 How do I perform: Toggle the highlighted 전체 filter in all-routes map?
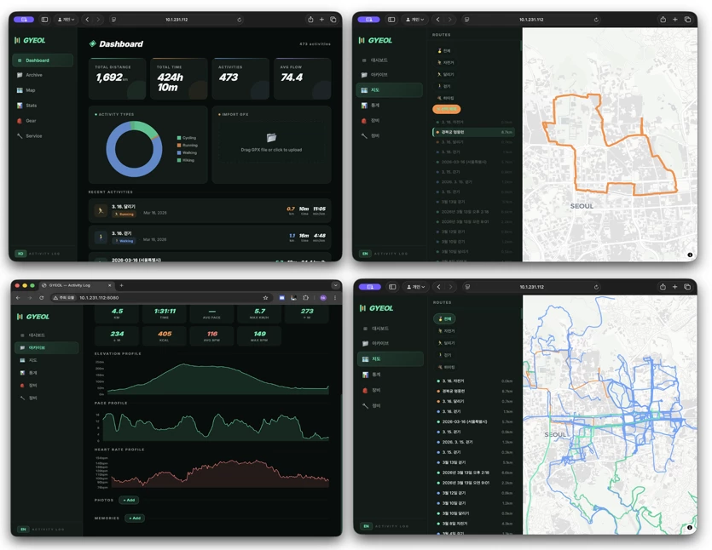point(444,318)
